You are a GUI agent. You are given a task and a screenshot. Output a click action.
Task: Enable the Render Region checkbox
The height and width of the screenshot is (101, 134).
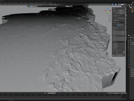[118, 18]
